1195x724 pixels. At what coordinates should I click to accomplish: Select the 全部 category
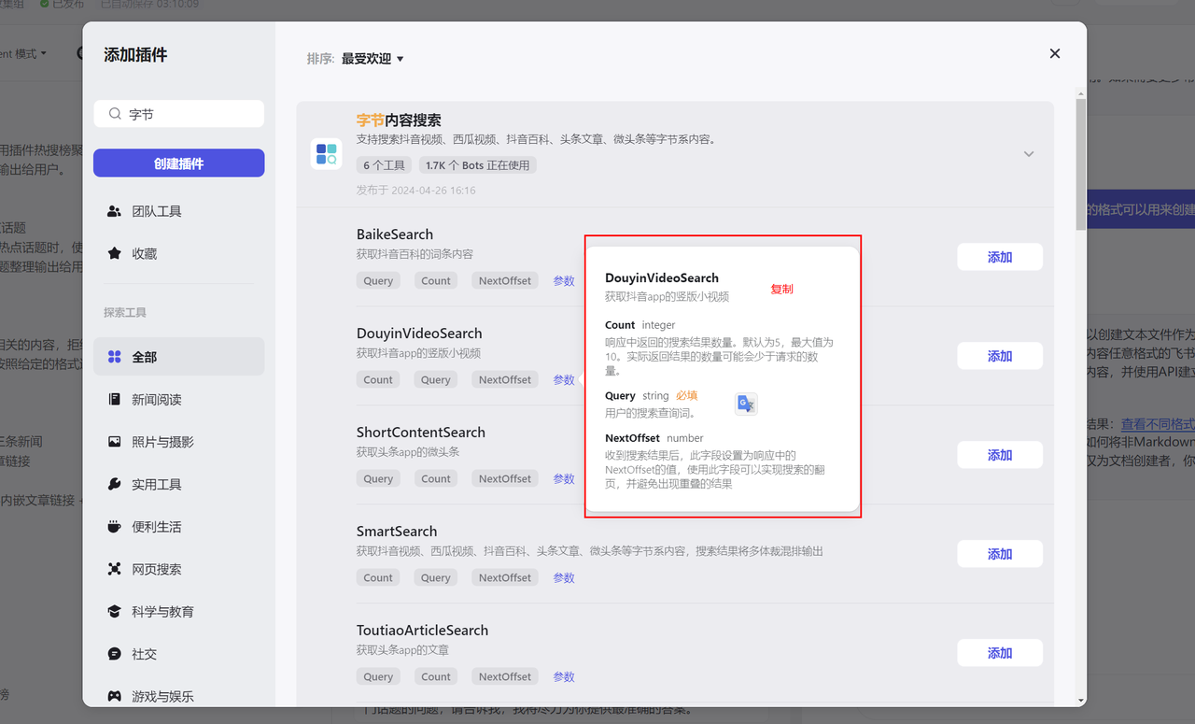179,357
